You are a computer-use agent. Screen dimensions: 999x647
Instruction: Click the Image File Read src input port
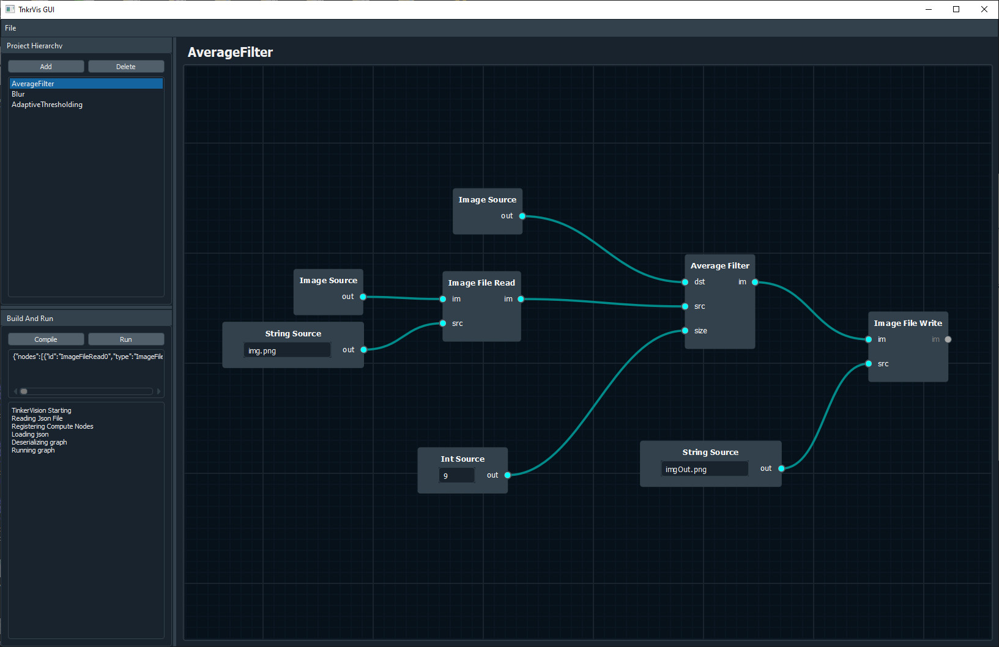pos(443,323)
